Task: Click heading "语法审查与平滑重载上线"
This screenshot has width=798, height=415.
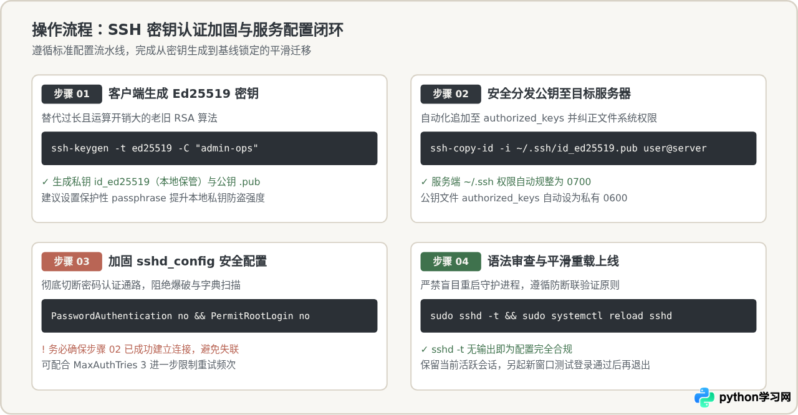Action: pyautogui.click(x=553, y=262)
